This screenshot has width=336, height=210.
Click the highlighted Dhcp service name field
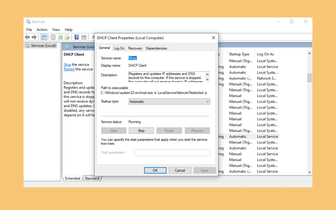click(x=132, y=58)
